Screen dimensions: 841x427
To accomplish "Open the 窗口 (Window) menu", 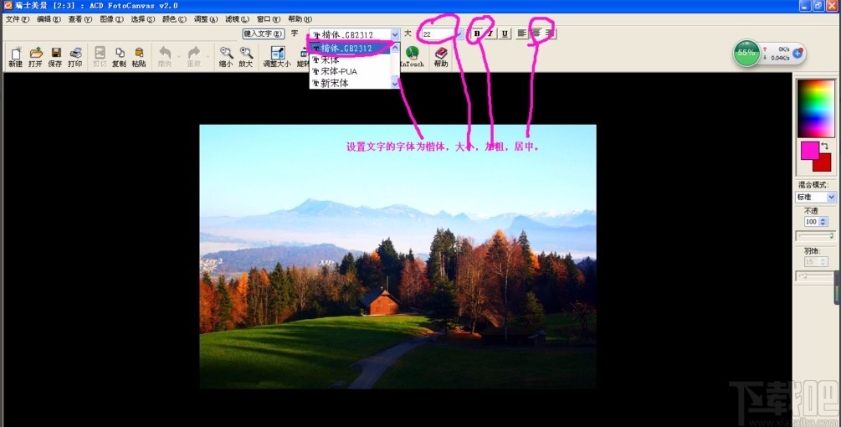I will click(268, 18).
